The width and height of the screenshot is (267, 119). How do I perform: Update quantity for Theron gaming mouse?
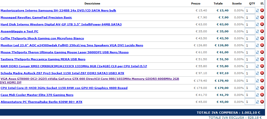(x=257, y=52)
